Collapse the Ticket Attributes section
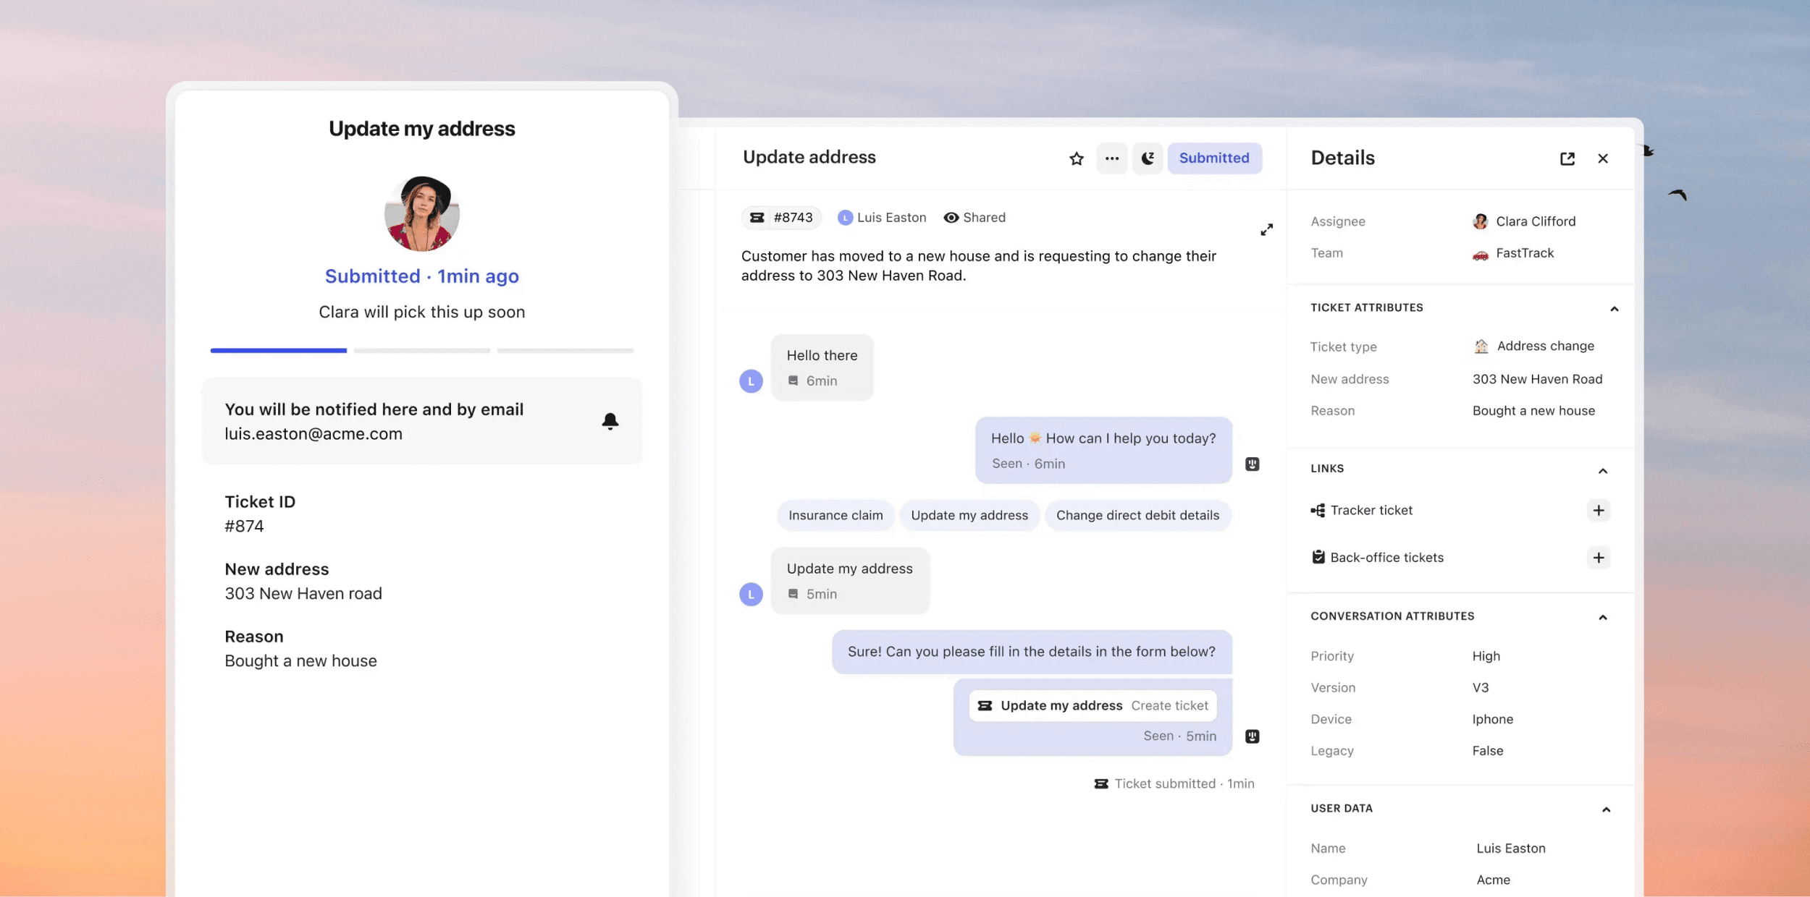1810x897 pixels. pos(1614,309)
